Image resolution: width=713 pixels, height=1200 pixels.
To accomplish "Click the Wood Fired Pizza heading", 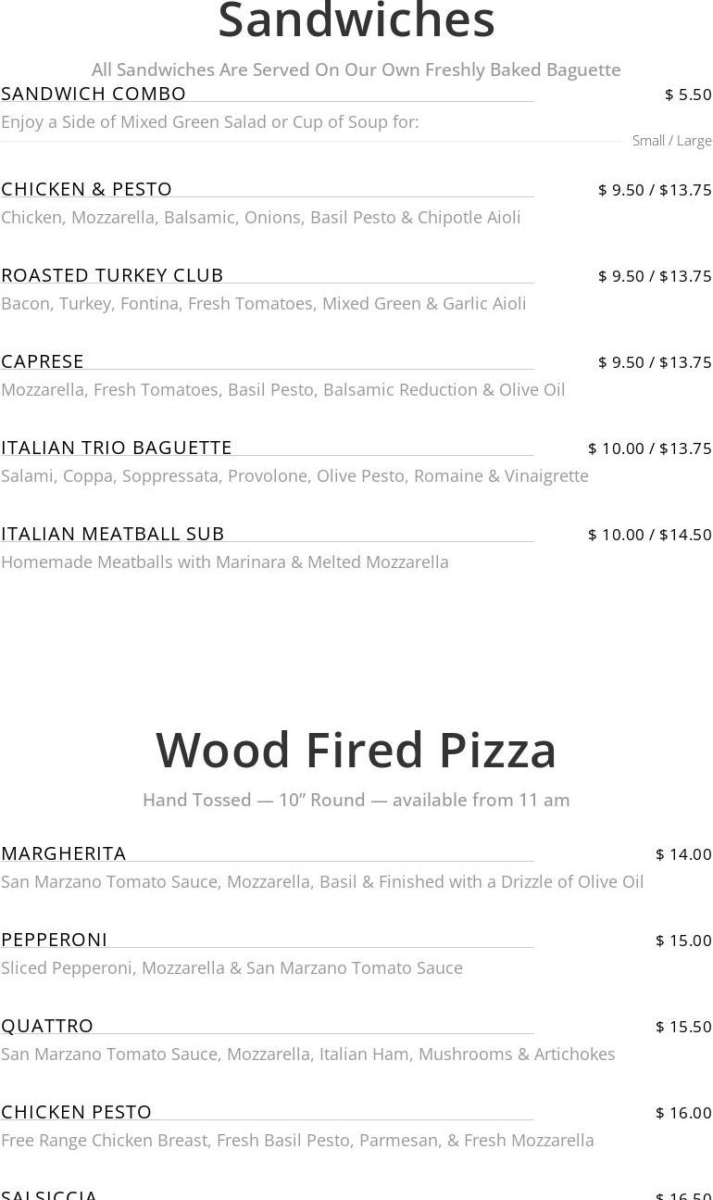I will (x=356, y=750).
